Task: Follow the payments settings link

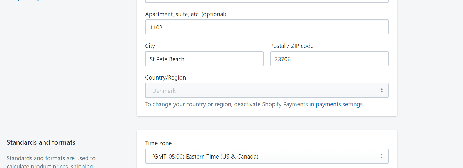Action: tap(339, 104)
